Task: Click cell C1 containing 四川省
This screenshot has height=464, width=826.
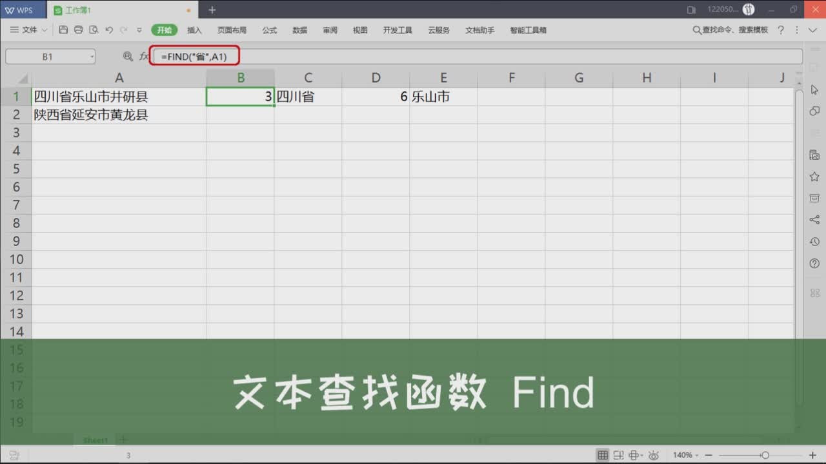Action: click(308, 97)
